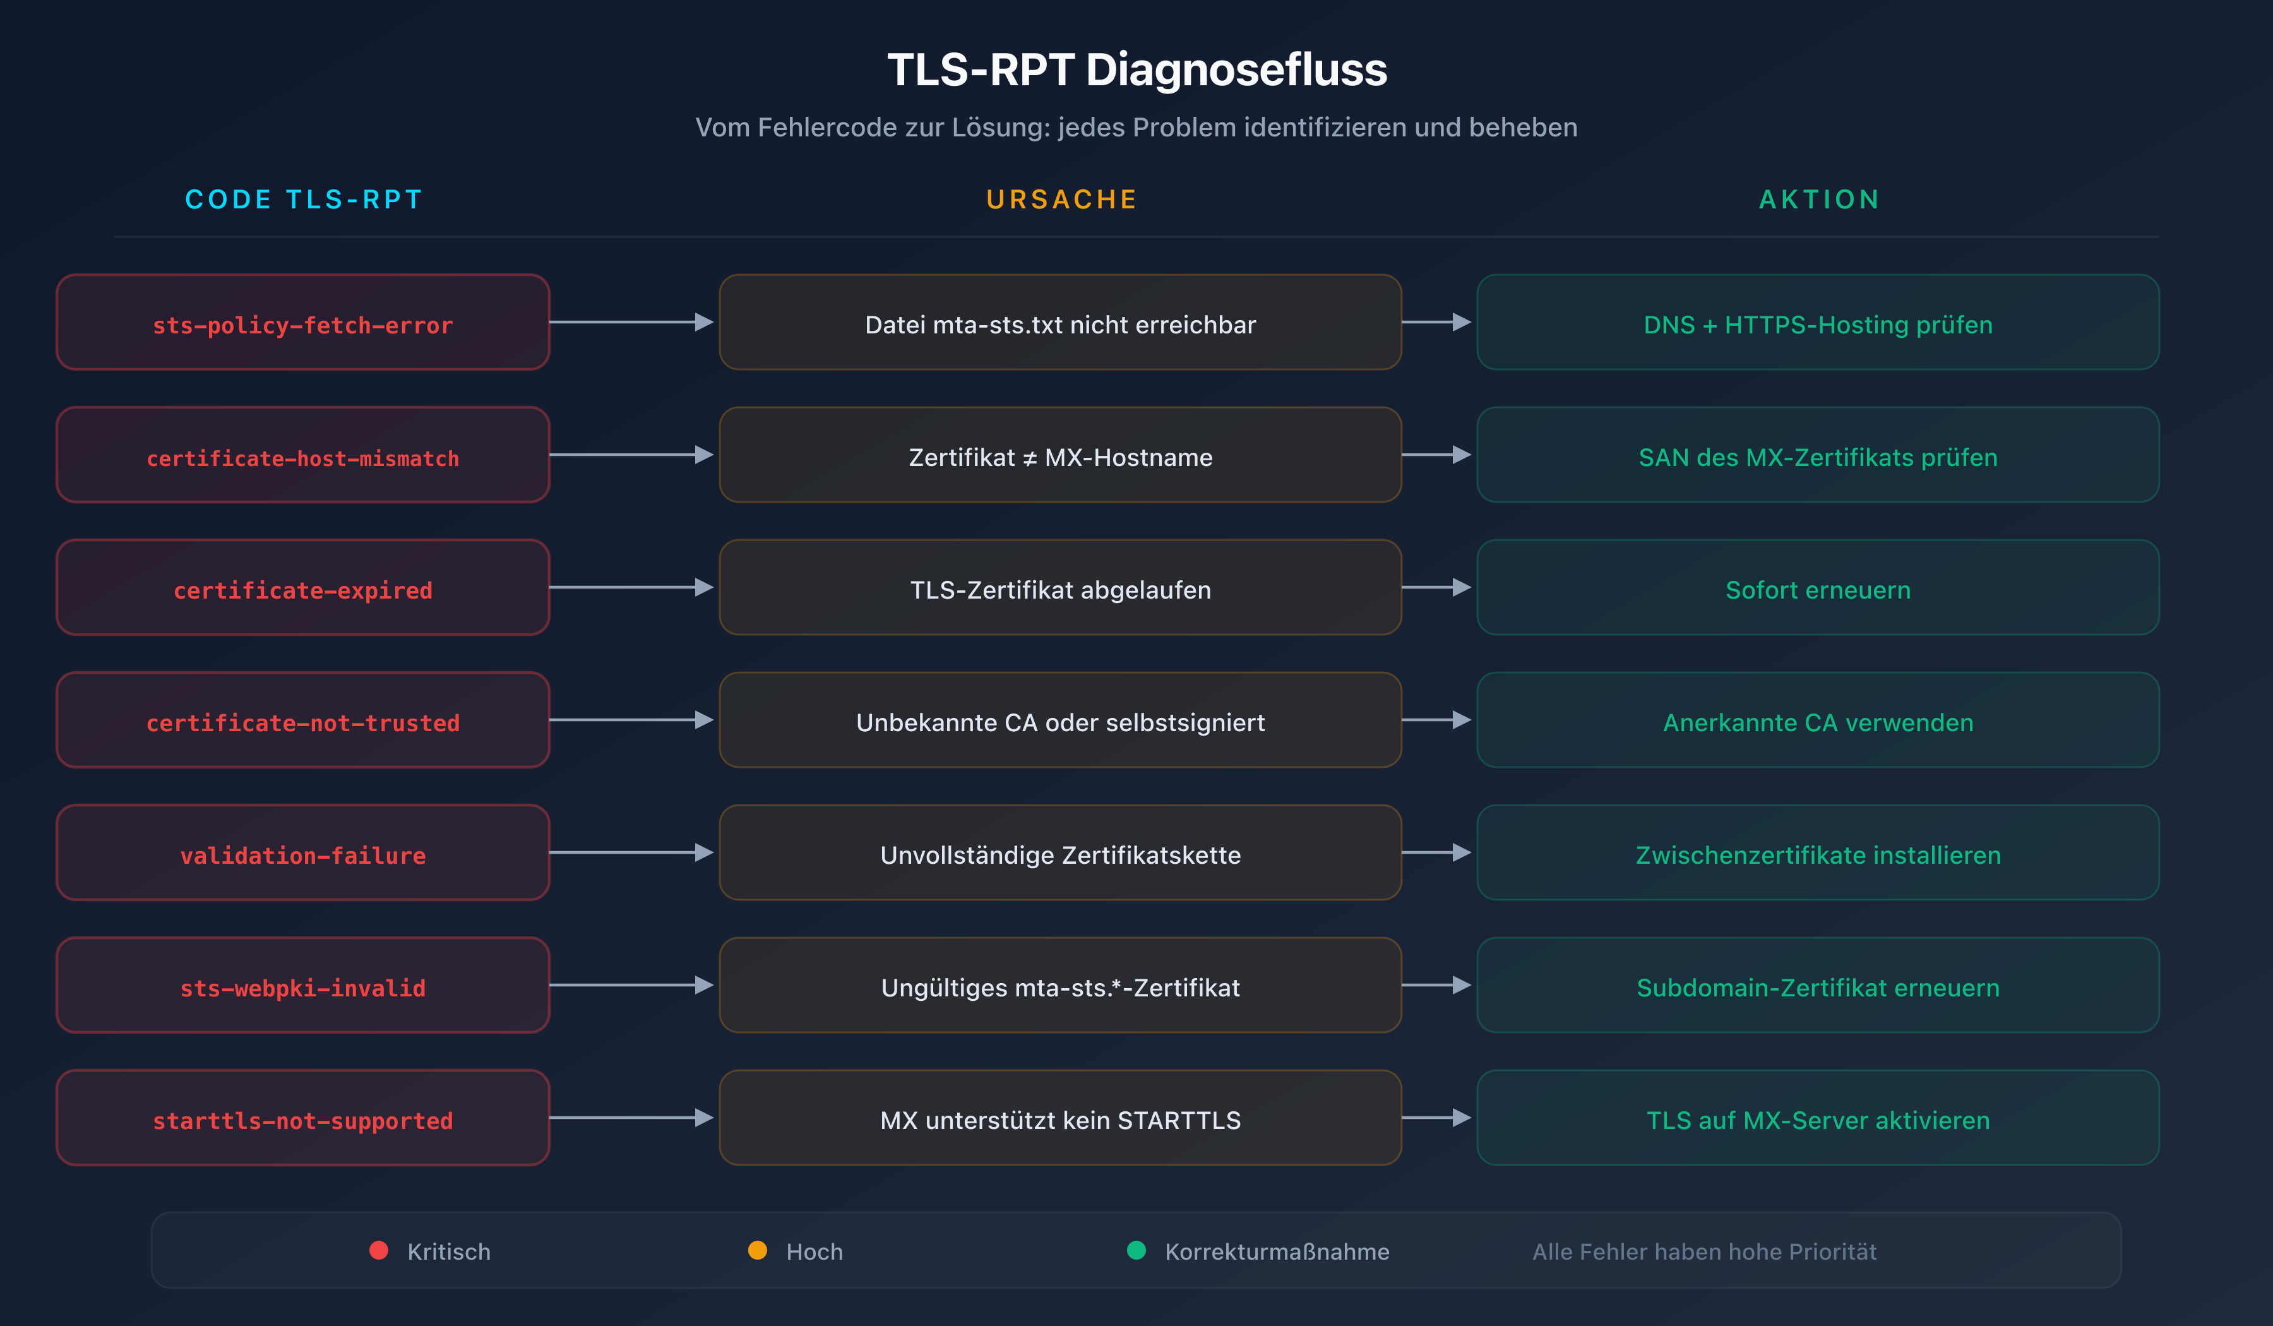Image resolution: width=2273 pixels, height=1326 pixels.
Task: Select the starttls-not-supported code box
Action: tap(302, 1118)
